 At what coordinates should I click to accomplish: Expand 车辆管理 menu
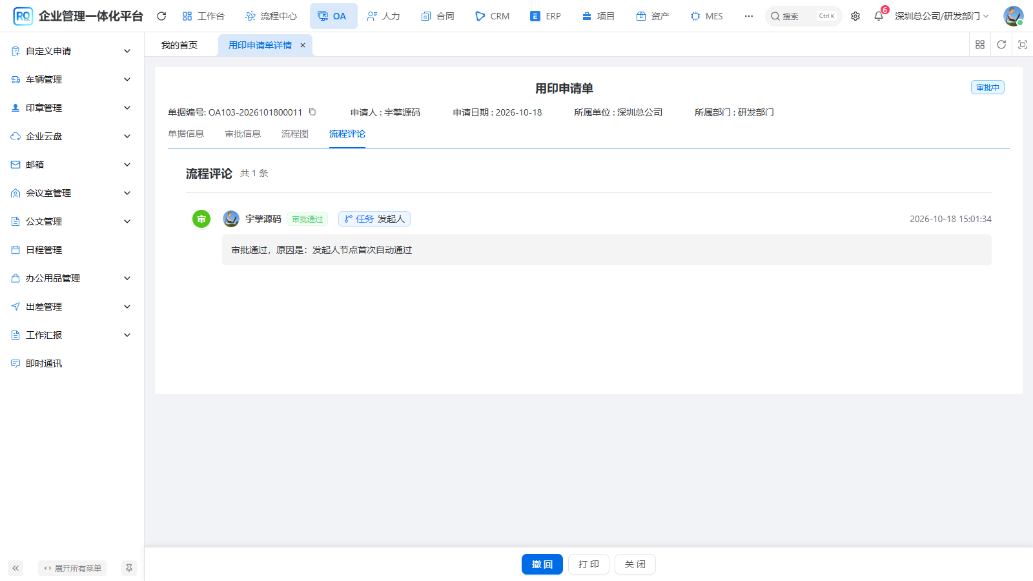click(72, 79)
